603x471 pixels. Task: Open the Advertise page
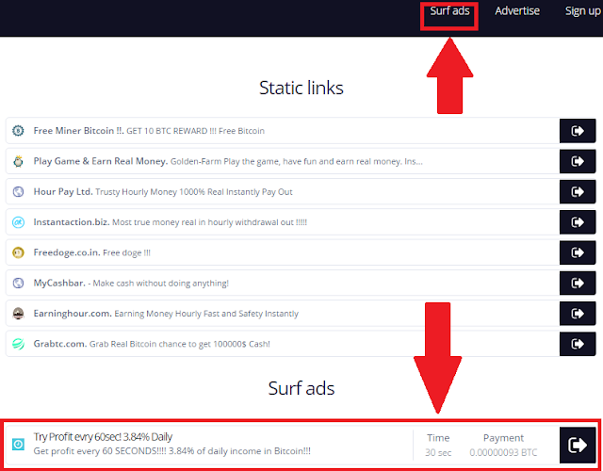[x=517, y=11]
